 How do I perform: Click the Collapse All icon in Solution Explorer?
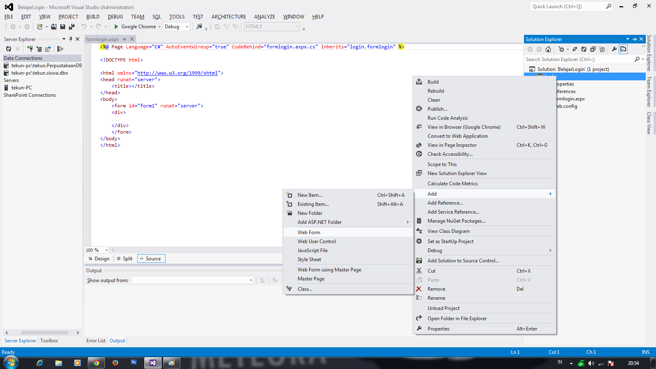[x=593, y=49]
